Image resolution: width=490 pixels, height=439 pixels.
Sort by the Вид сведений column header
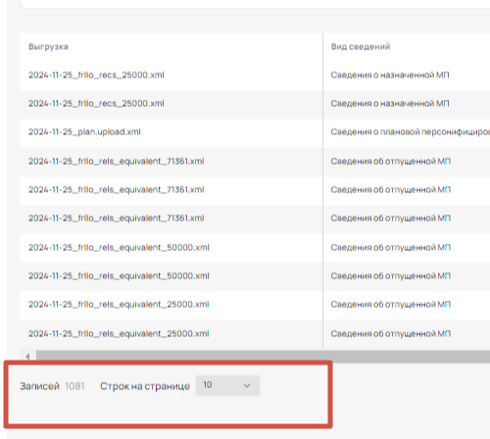tap(361, 47)
